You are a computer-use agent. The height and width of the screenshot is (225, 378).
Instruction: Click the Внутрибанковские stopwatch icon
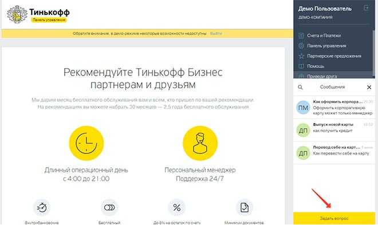(x=42, y=207)
